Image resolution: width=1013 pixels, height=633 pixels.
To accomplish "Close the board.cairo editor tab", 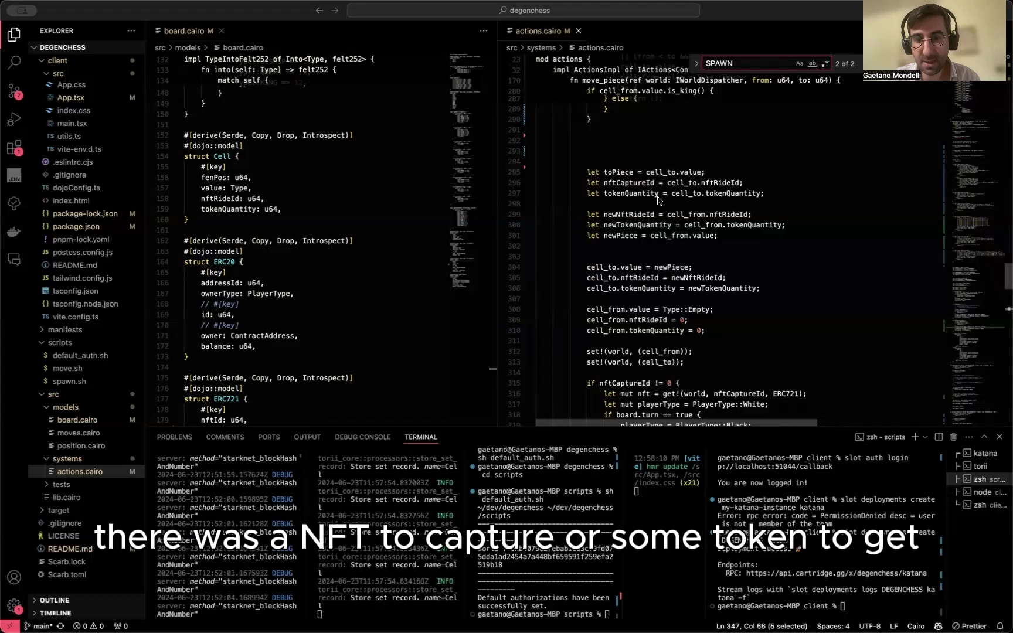I will (222, 30).
